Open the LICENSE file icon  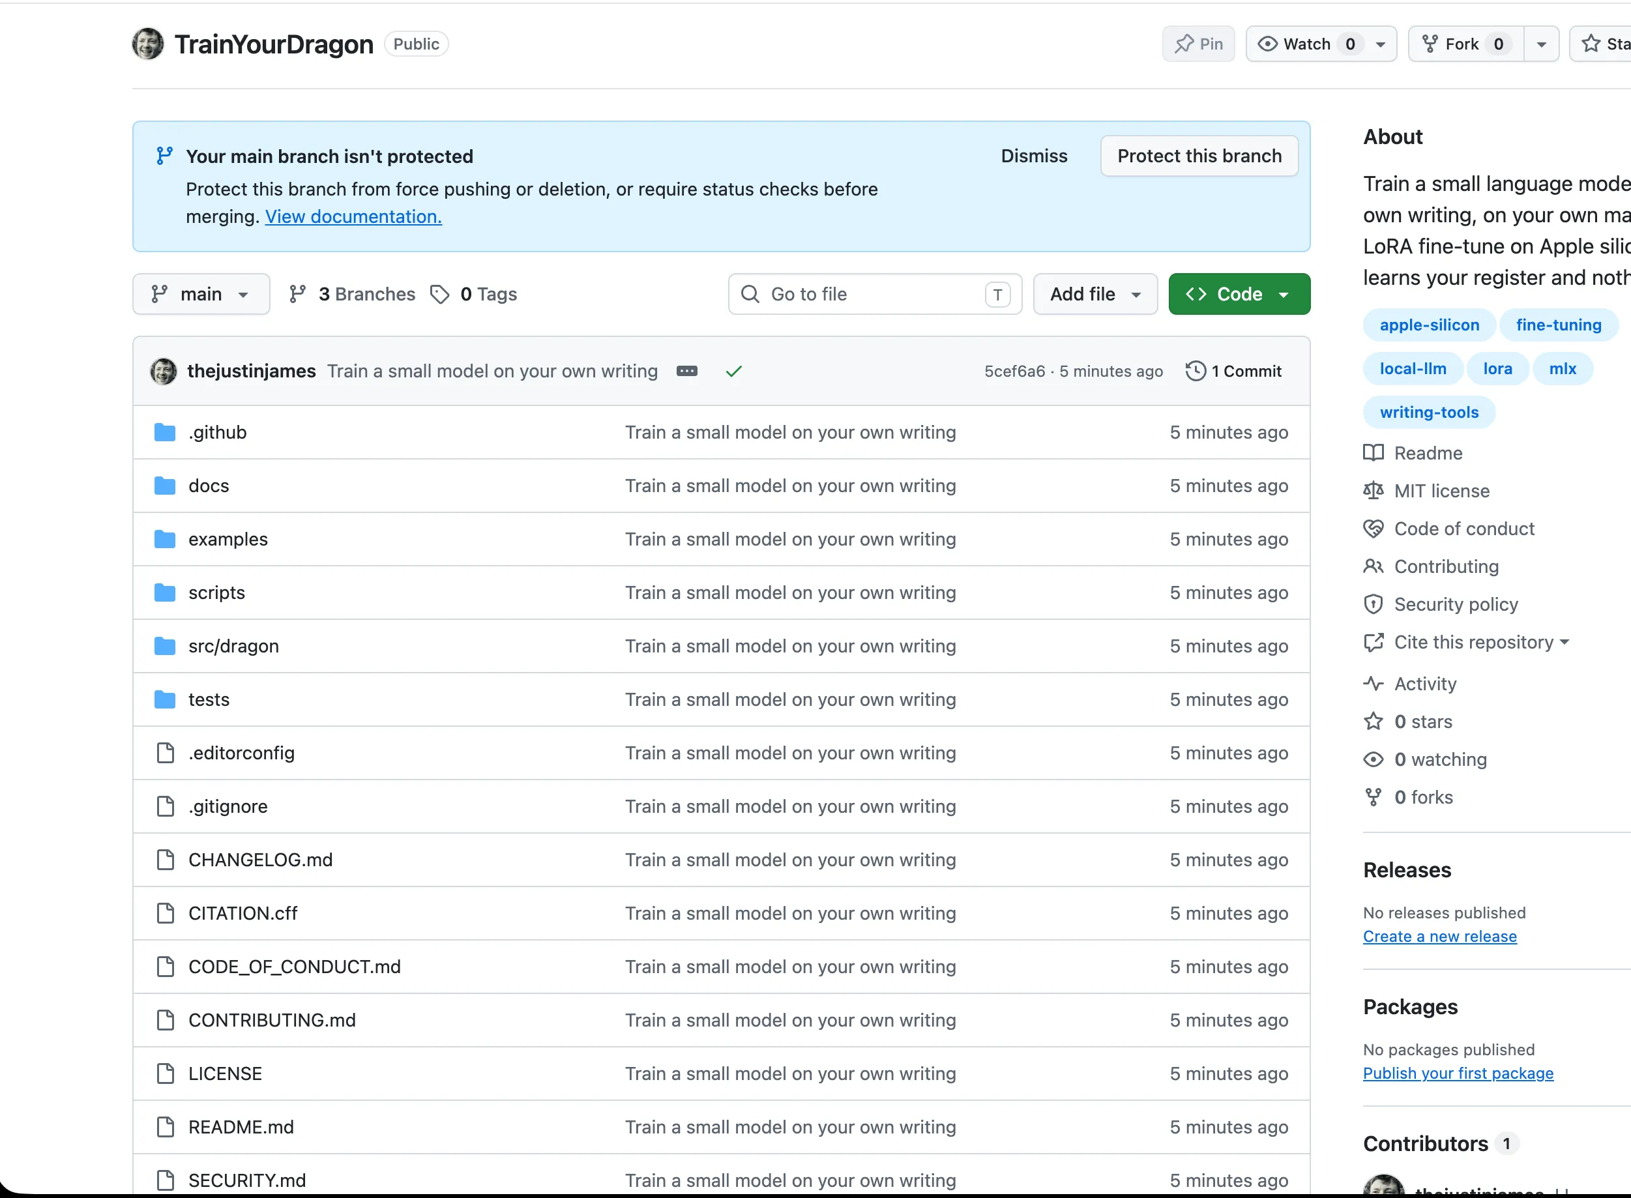click(x=166, y=1074)
